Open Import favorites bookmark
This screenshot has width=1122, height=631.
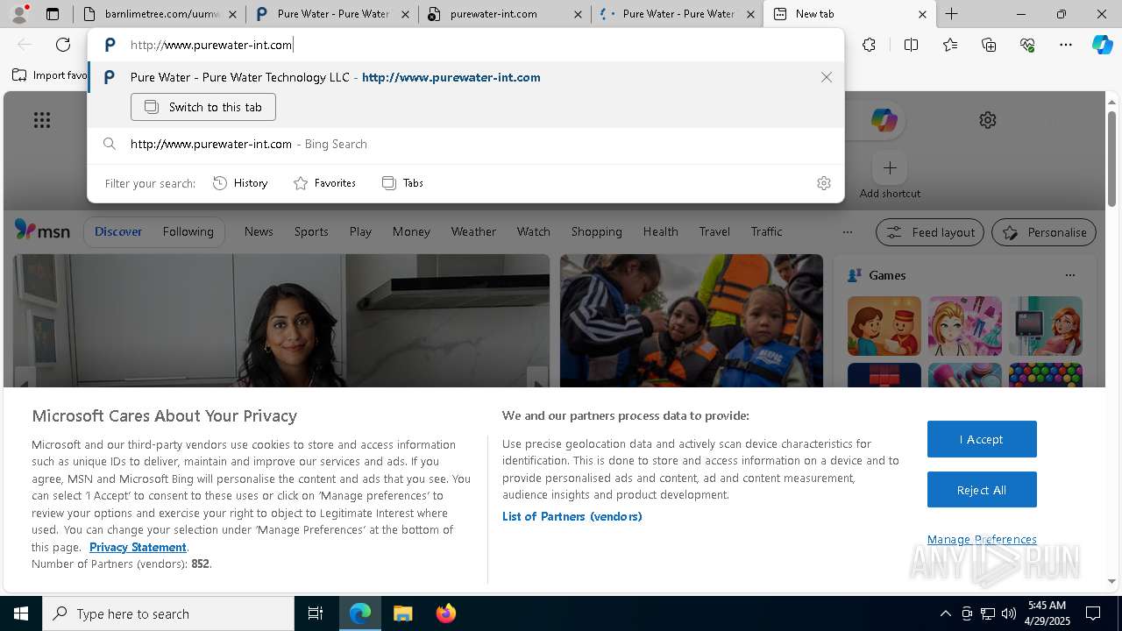point(50,75)
